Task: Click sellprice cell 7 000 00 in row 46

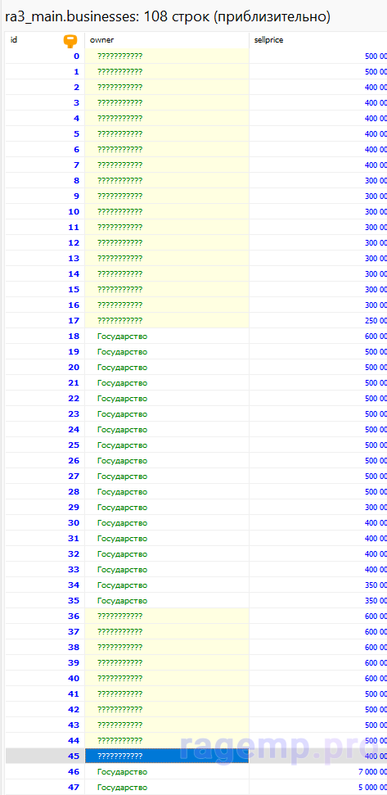Action: coord(318,772)
